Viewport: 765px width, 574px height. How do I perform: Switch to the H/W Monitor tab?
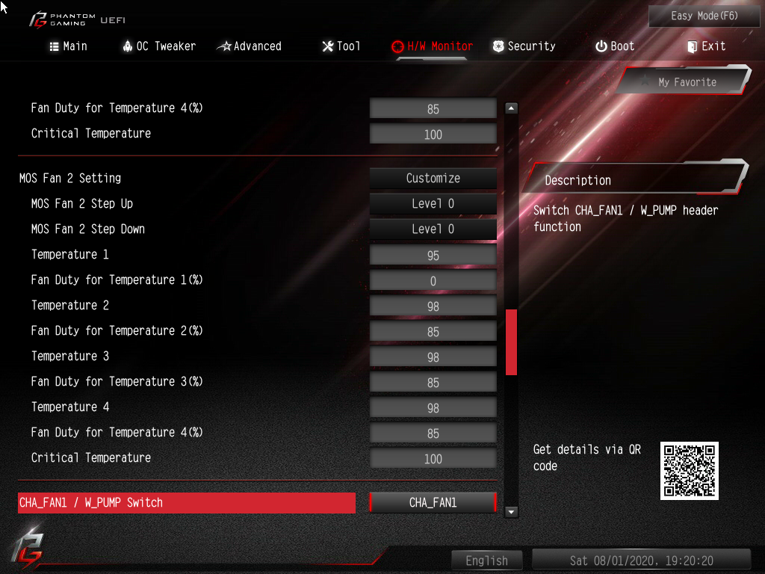click(x=433, y=46)
